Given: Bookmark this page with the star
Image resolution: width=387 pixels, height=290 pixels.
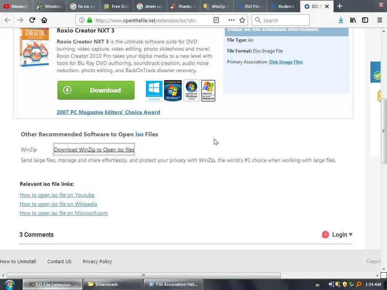Looking at the screenshot, I should click(x=242, y=20).
